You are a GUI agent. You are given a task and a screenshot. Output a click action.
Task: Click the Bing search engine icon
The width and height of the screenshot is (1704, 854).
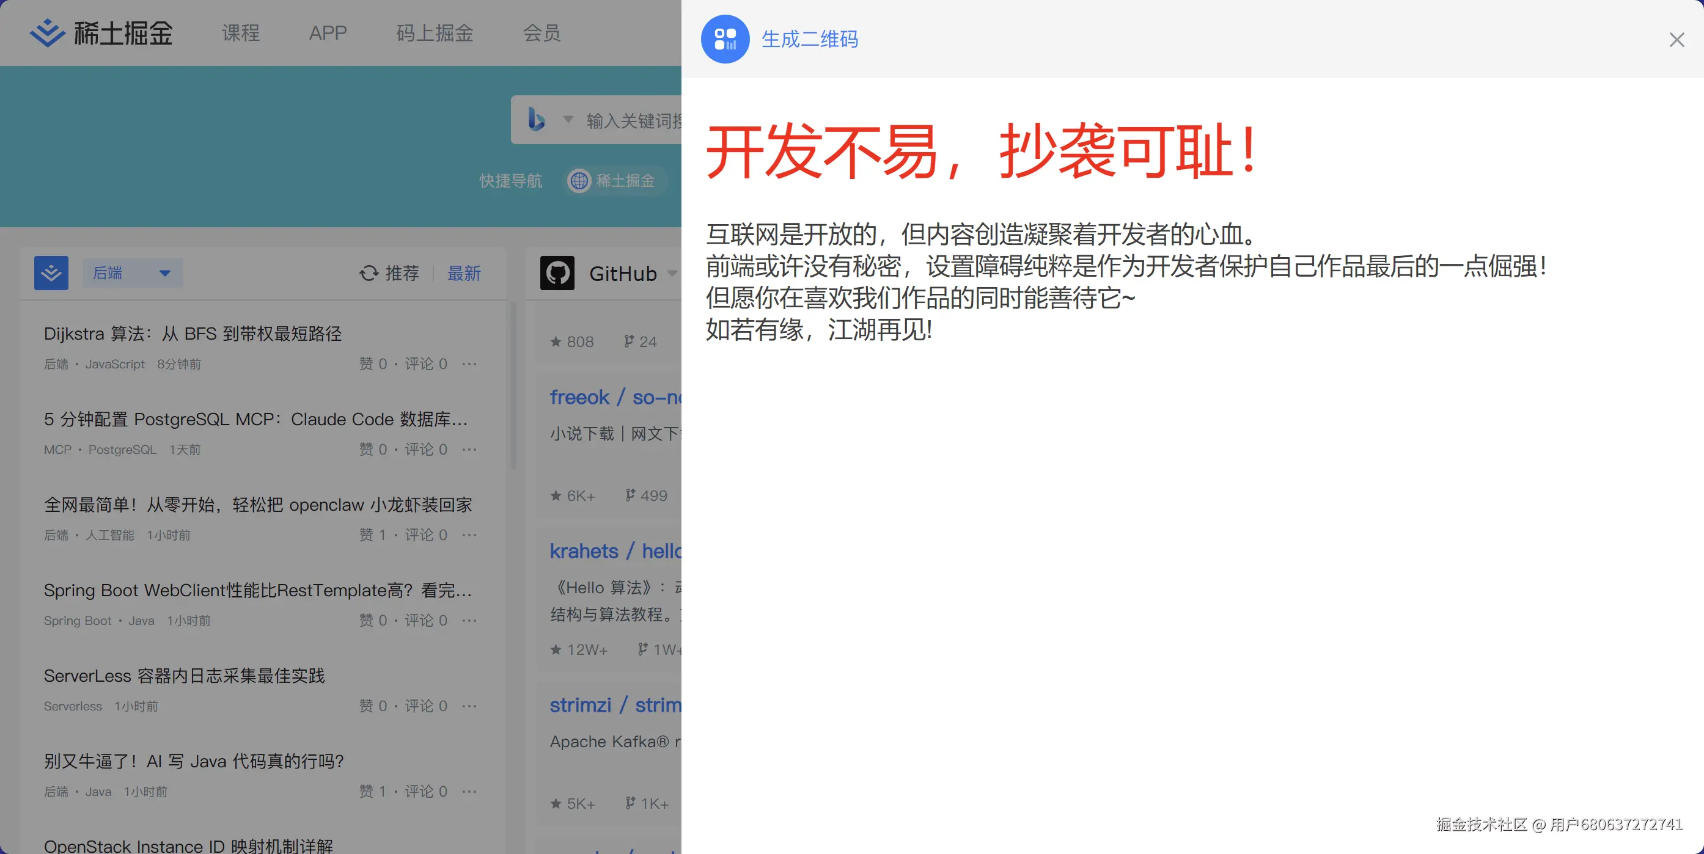pos(536,120)
